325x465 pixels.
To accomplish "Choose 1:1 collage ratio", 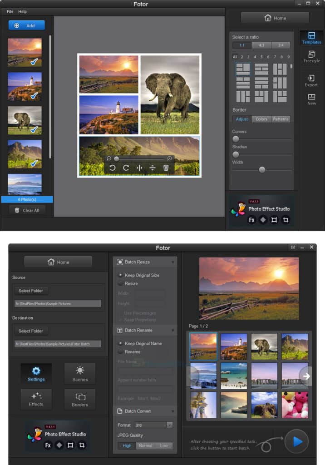I will 242,45.
